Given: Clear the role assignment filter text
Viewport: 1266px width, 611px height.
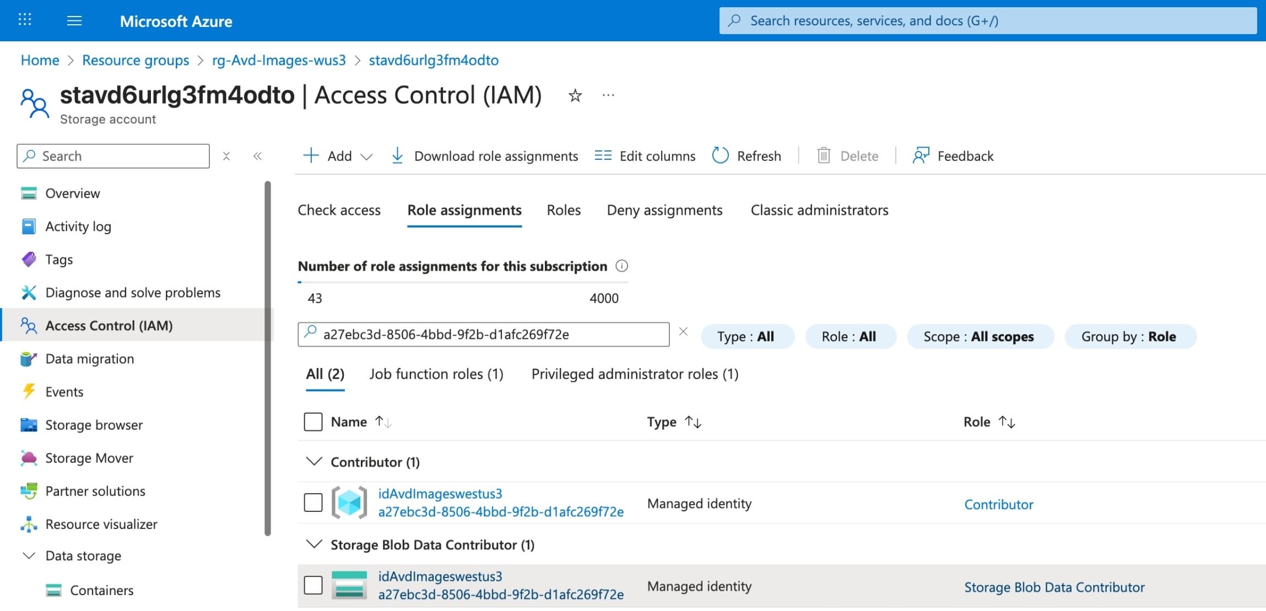Looking at the screenshot, I should 683,332.
